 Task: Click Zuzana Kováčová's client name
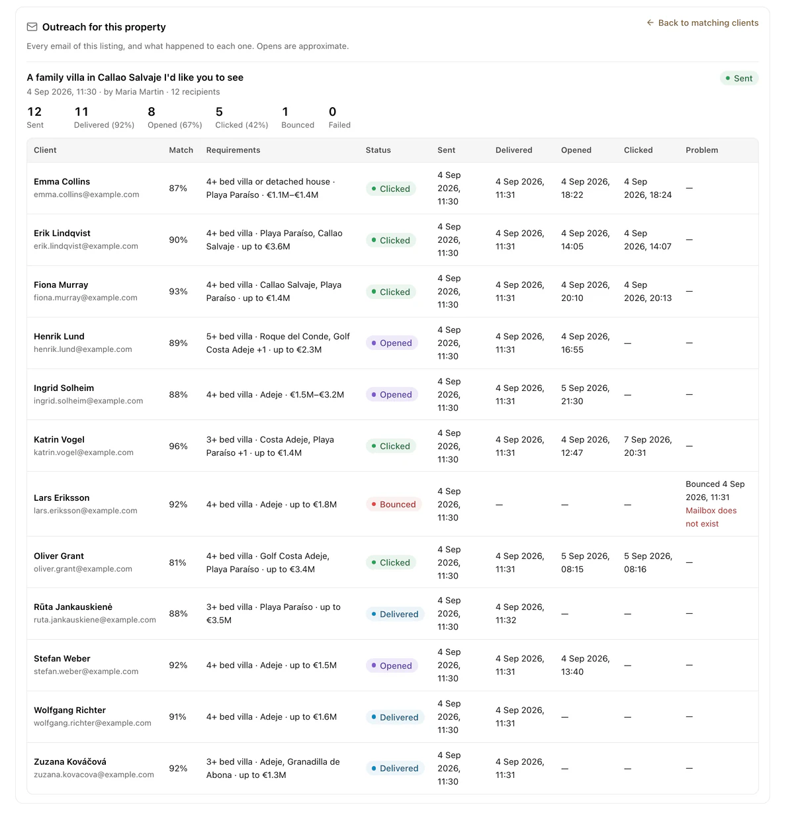pos(70,761)
